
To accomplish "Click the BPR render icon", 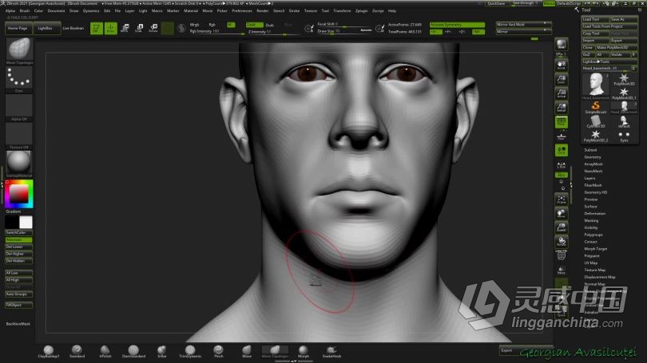I will click(x=562, y=44).
